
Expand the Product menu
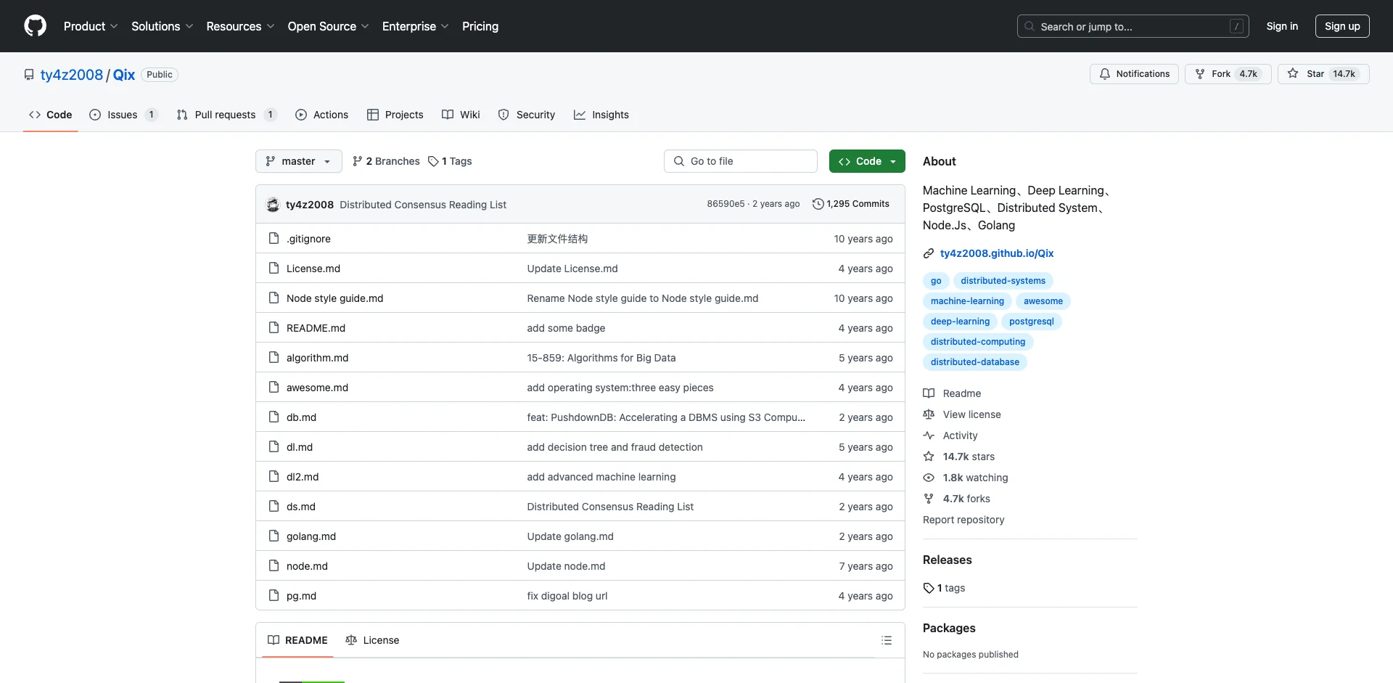coord(91,26)
